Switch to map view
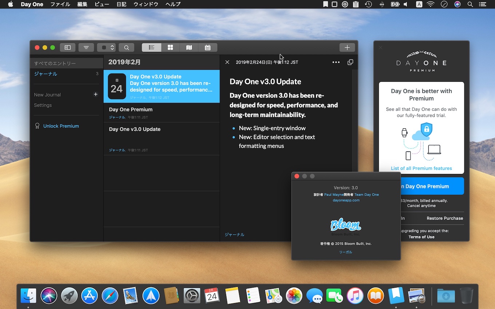The image size is (495, 309). coord(189,48)
